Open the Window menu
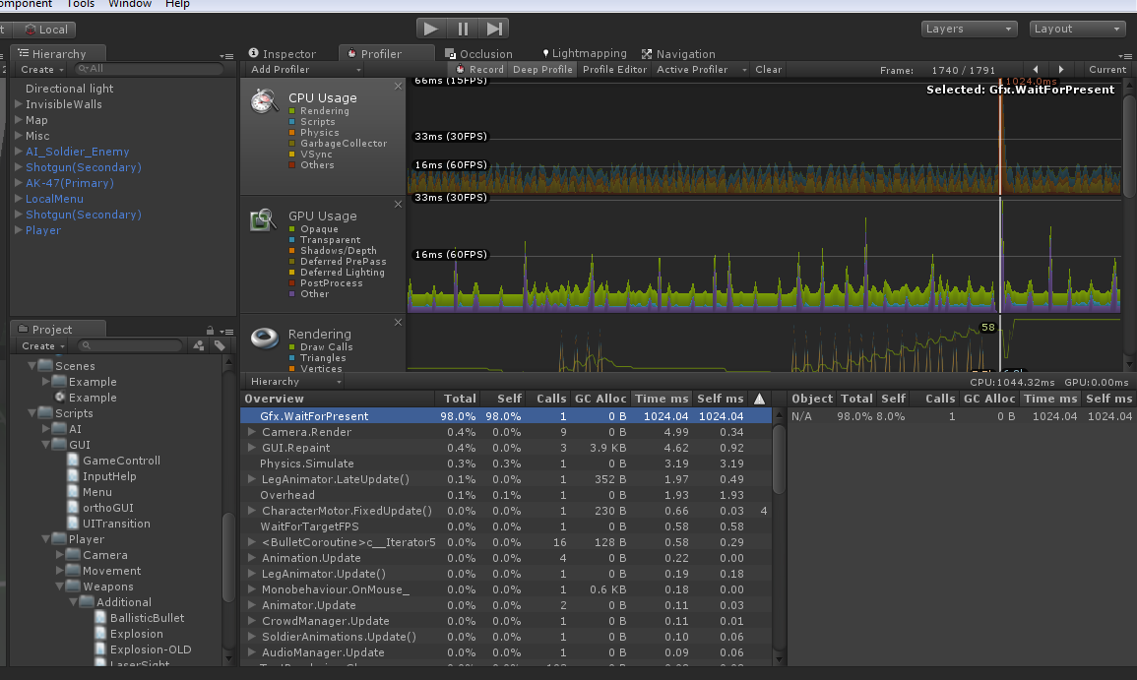 click(130, 4)
